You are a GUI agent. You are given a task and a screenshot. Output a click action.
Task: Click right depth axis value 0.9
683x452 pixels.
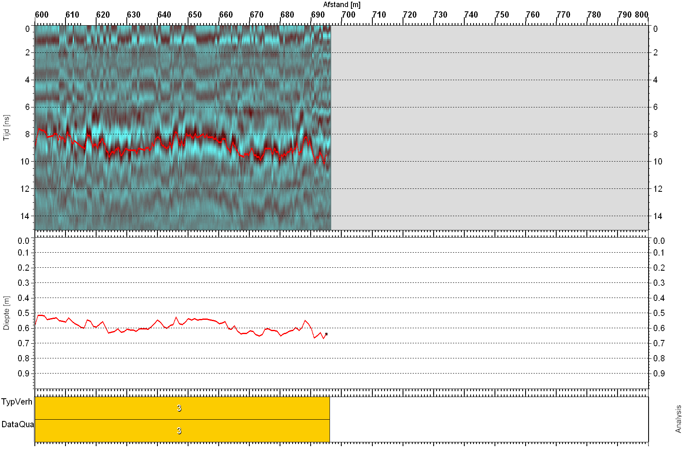[x=659, y=374]
